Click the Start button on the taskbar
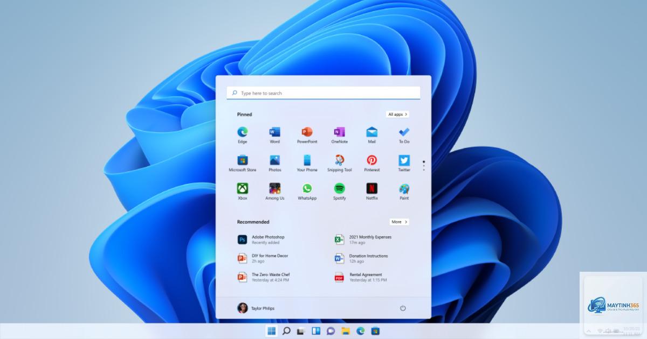 [271, 331]
